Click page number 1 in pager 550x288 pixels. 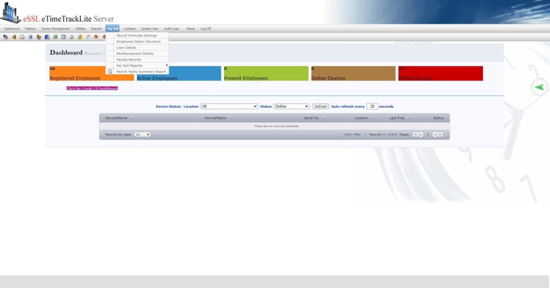(428, 135)
